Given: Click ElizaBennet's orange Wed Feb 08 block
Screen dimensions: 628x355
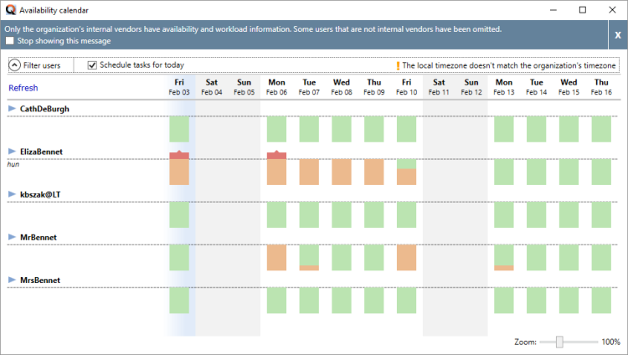Looking at the screenshot, I should pos(342,172).
